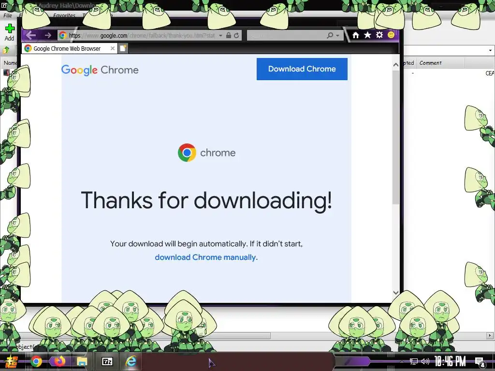This screenshot has width=495, height=371.
Task: Click the blue Download Chrome button
Action: [302, 69]
